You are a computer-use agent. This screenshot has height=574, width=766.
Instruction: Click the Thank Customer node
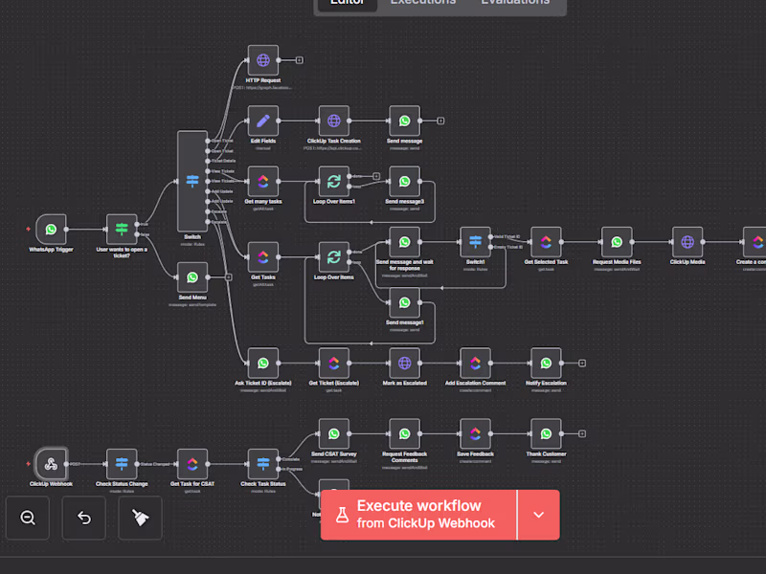click(546, 434)
